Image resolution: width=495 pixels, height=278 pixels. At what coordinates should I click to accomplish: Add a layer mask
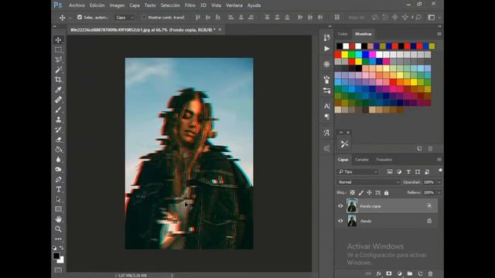[389, 273]
